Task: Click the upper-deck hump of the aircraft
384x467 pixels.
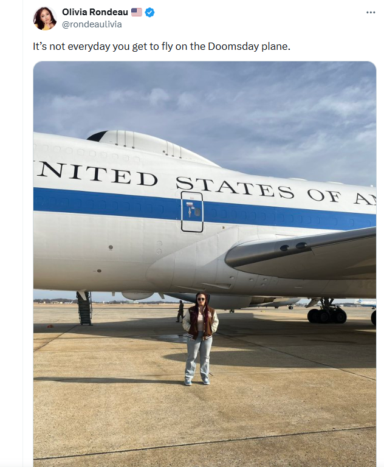Action: tap(152, 146)
